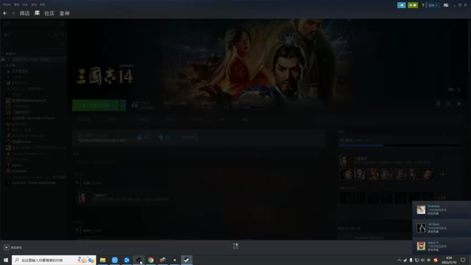
Task: Open the Windows notification center icon
Action: pos(463,260)
